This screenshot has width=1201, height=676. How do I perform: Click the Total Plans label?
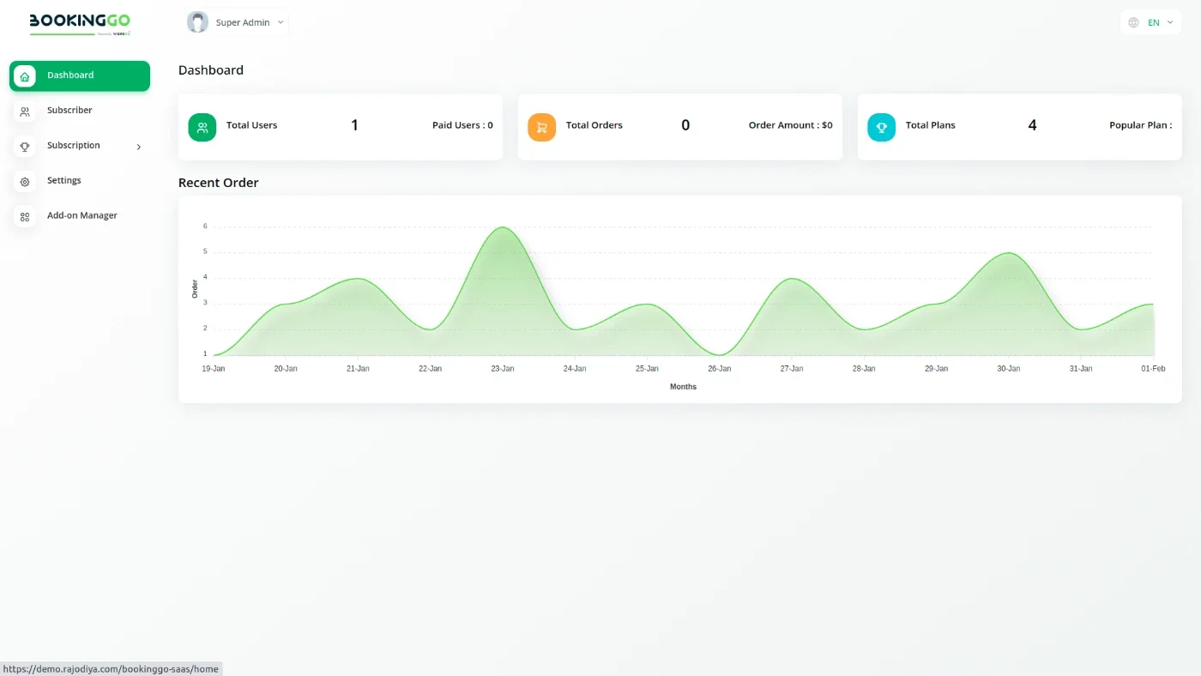coord(931,125)
